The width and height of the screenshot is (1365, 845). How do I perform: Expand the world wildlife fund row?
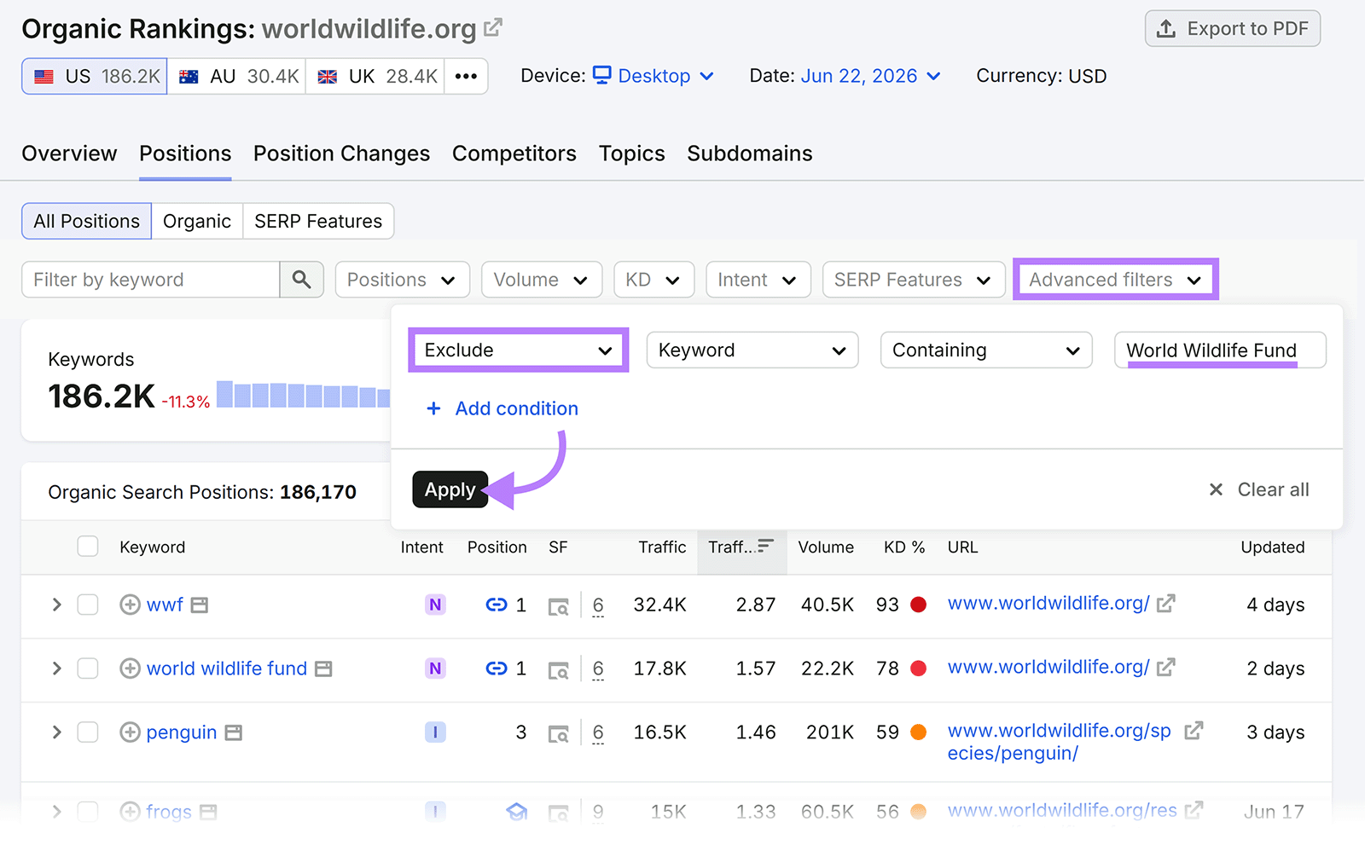56,668
